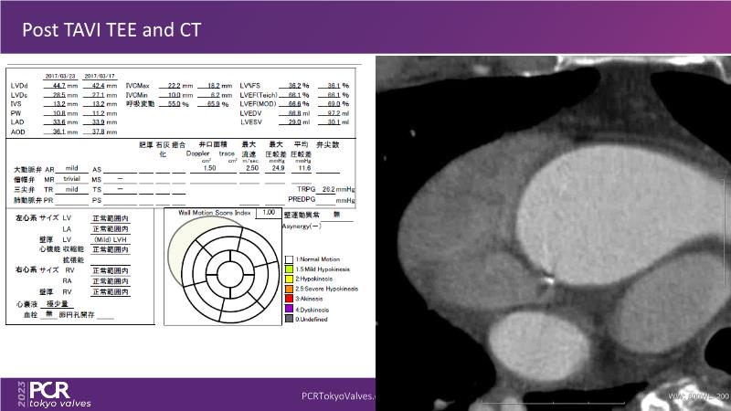Click the Wall Motion Score Index value field
Viewport: 731px width, 411px height.
point(267,212)
